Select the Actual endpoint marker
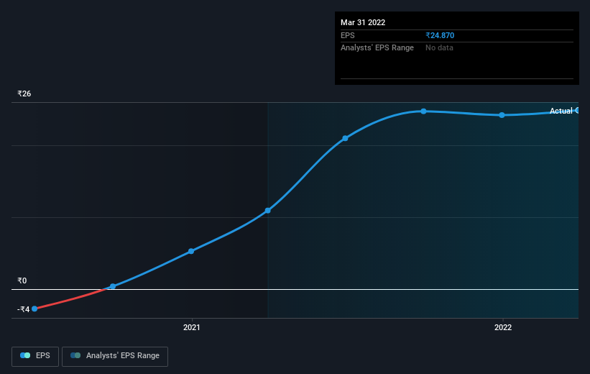The width and height of the screenshot is (590, 374). [x=577, y=110]
